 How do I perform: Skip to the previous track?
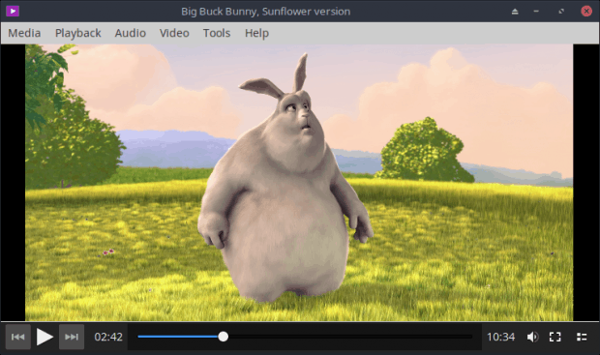(x=18, y=337)
